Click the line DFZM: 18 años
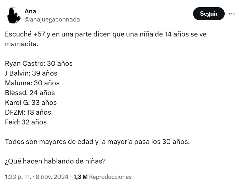The height and width of the screenshot is (185, 239). point(28,112)
